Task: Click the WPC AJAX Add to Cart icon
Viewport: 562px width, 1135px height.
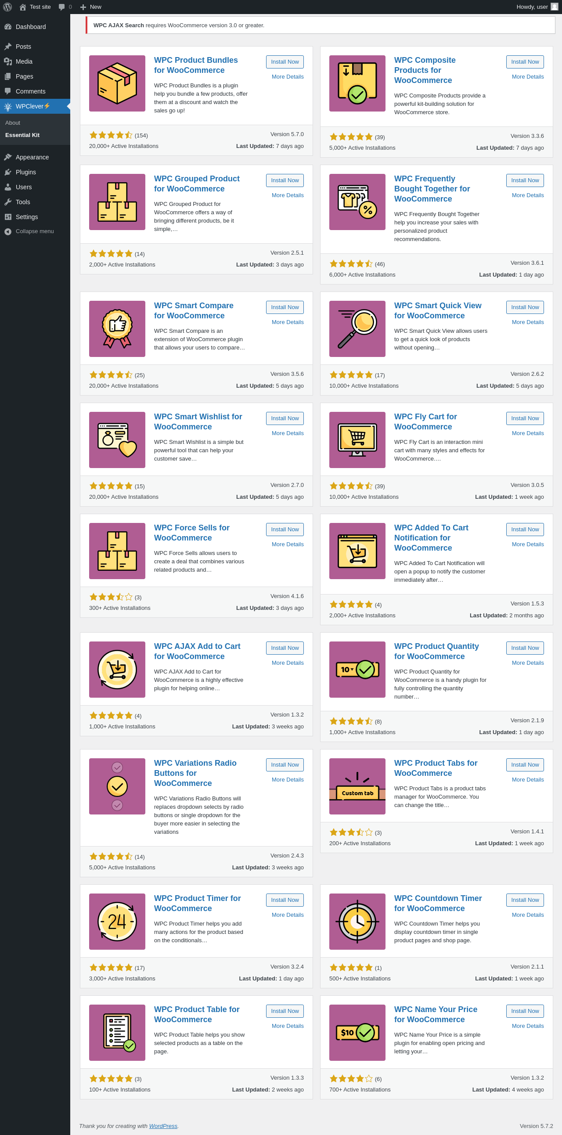Action: (117, 669)
